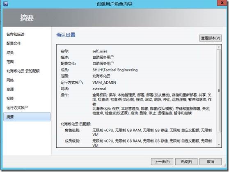The image size is (229, 172).
Task: Finish the wizard with 完成(F)
Action: click(x=186, y=162)
